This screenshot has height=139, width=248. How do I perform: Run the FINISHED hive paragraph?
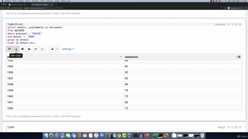point(229,24)
